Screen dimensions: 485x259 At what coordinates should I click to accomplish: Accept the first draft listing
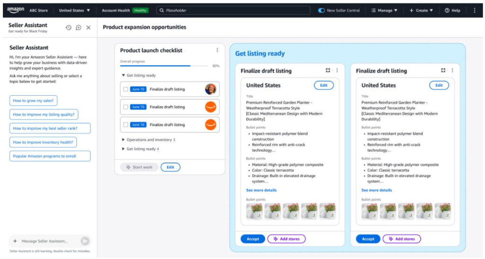(x=253, y=239)
